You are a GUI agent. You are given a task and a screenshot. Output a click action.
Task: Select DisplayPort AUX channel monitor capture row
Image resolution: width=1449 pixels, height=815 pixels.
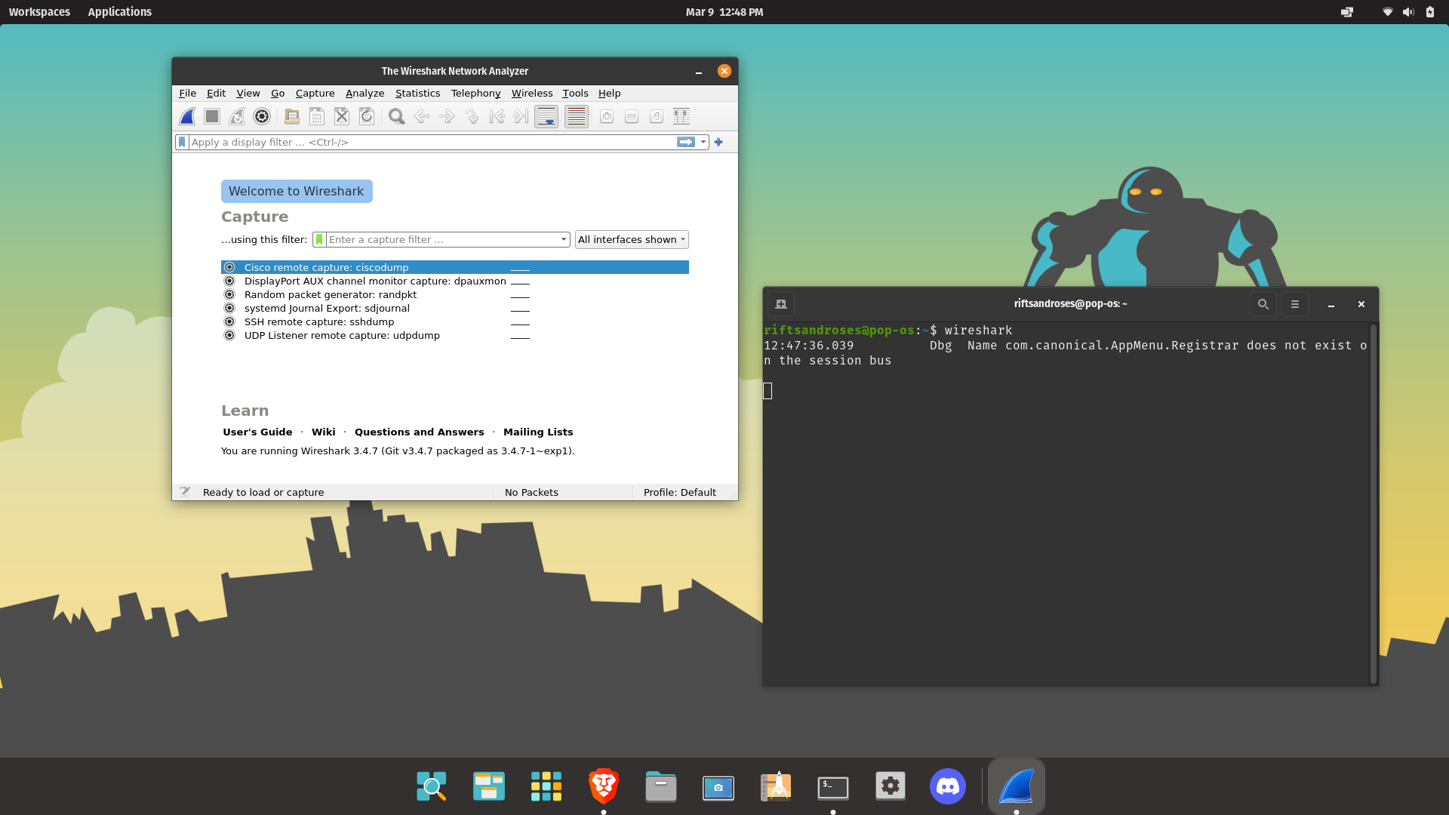[455, 281]
